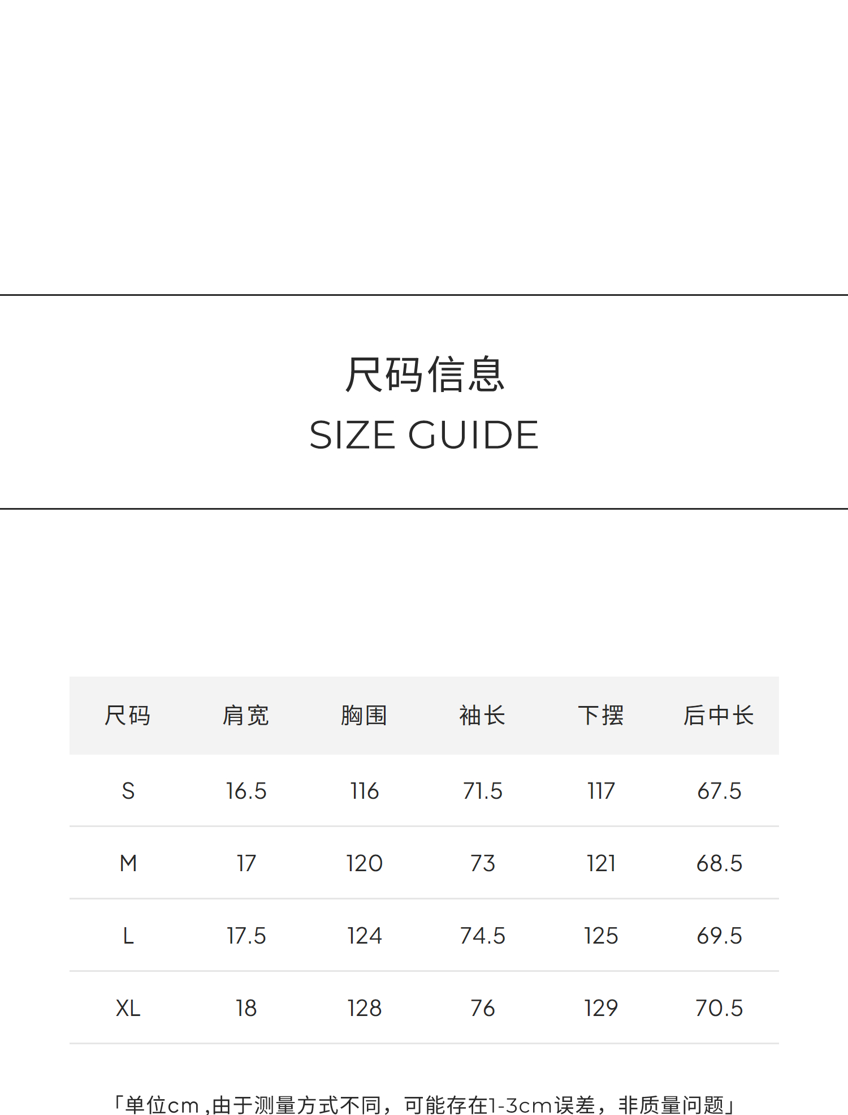Select the 尺码 column header
The image size is (848, 1115).
[128, 716]
